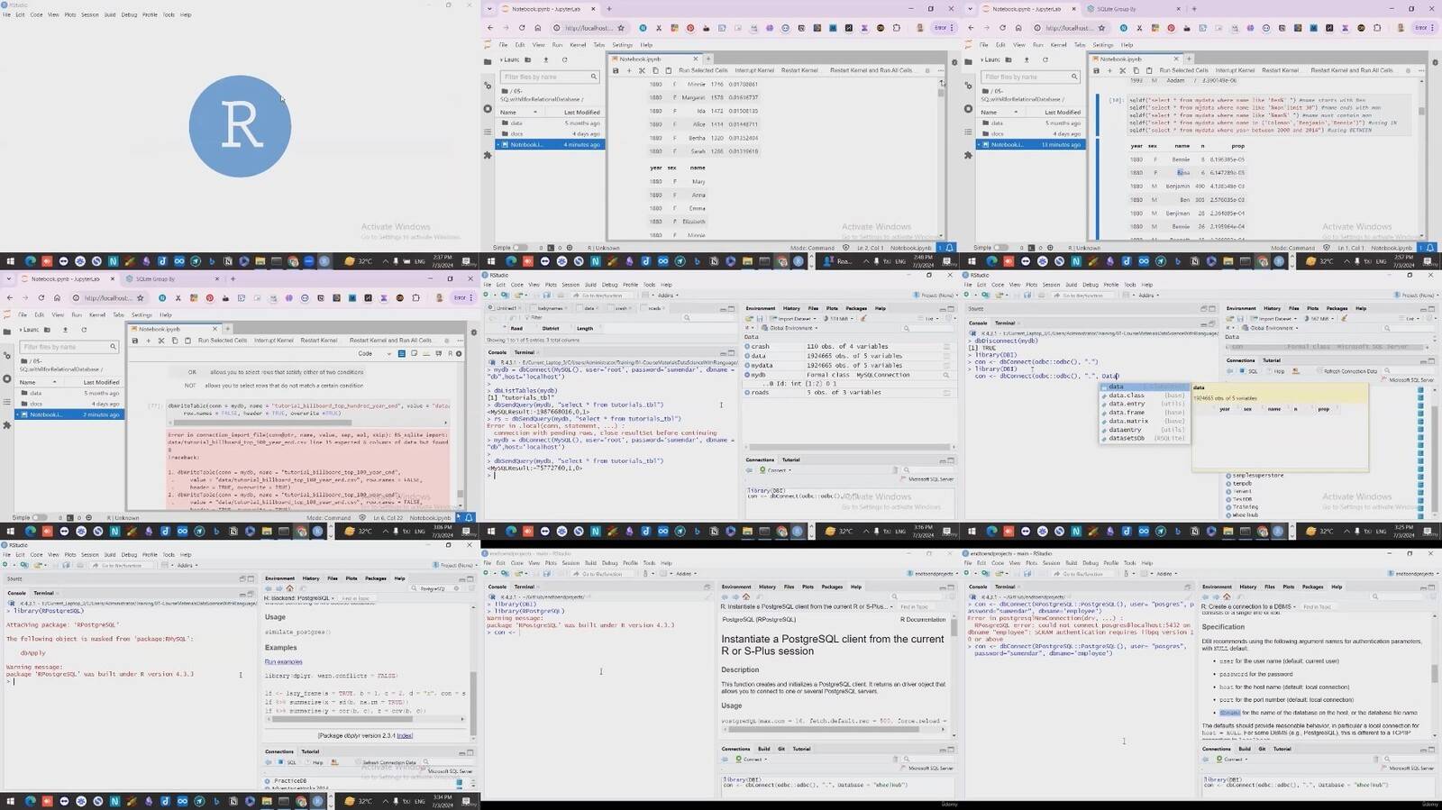Screen dimensions: 1442x810
Task: Help home icon in "Instantiate a PostgreSQL client" RStudio
Action: [x=746, y=596]
